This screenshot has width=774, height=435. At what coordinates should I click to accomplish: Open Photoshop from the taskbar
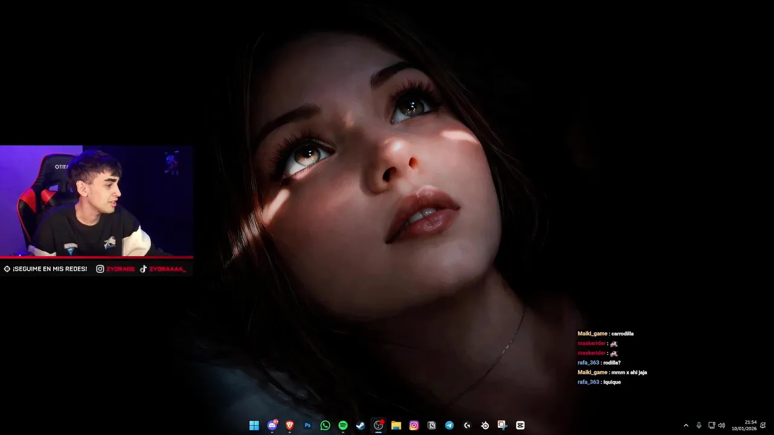point(307,425)
